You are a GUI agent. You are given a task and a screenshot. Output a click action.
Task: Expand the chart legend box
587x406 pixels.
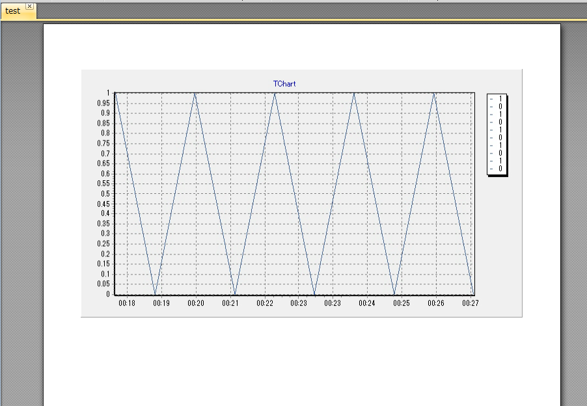[x=497, y=133]
